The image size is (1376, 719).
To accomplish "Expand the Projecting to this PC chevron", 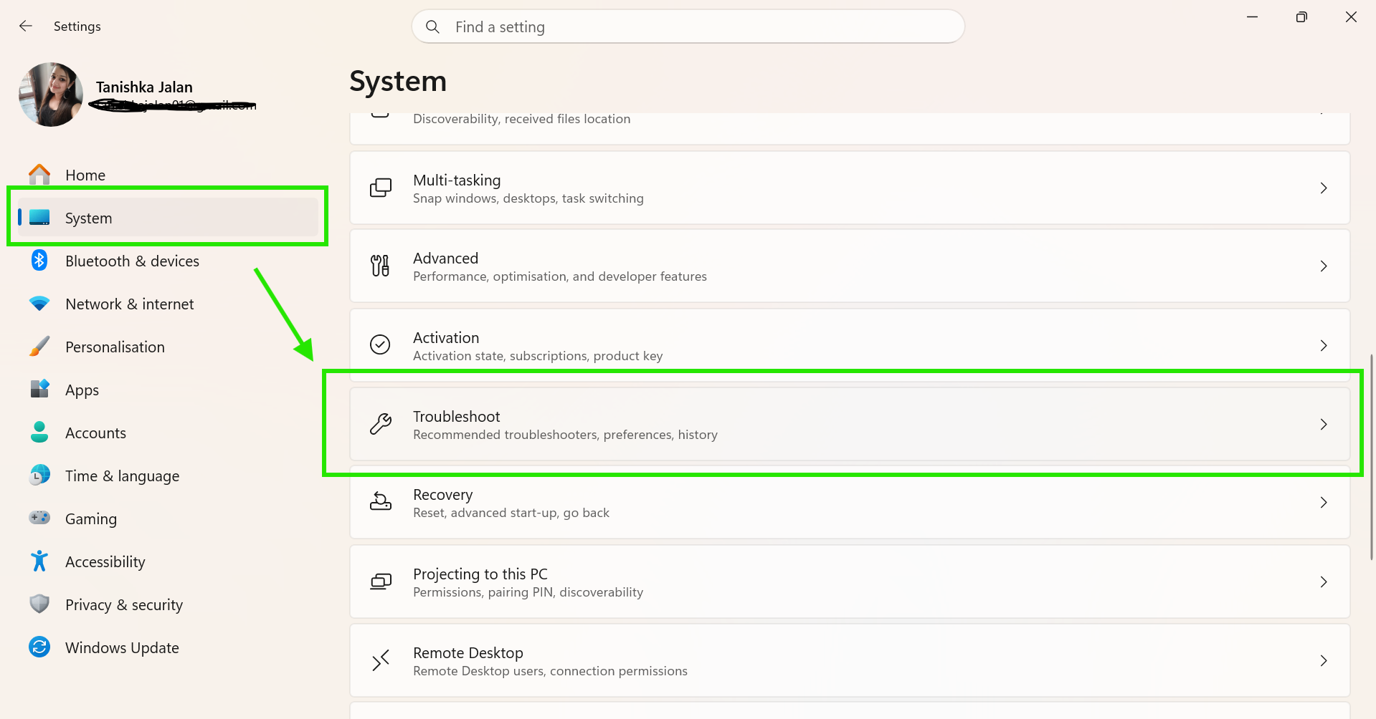I will pyautogui.click(x=1324, y=582).
